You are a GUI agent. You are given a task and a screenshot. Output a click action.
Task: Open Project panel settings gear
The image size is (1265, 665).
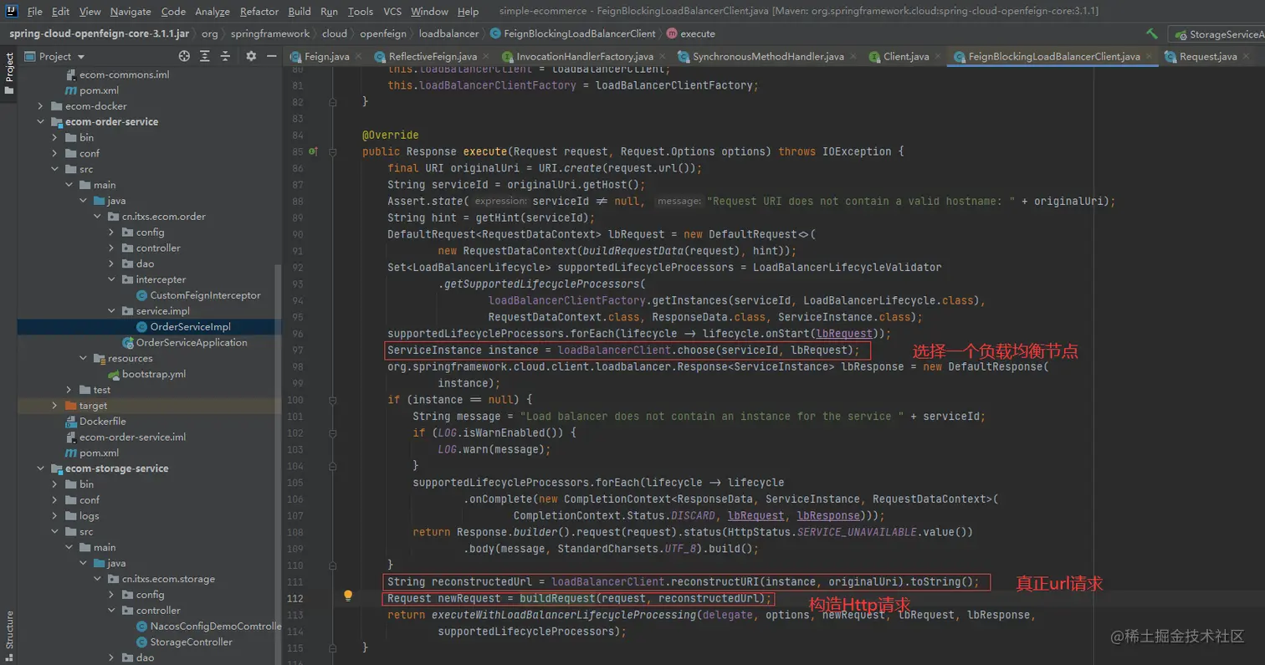point(251,56)
